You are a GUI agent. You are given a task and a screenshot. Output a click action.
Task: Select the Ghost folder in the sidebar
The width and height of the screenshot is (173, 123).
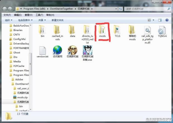tap(17, 52)
